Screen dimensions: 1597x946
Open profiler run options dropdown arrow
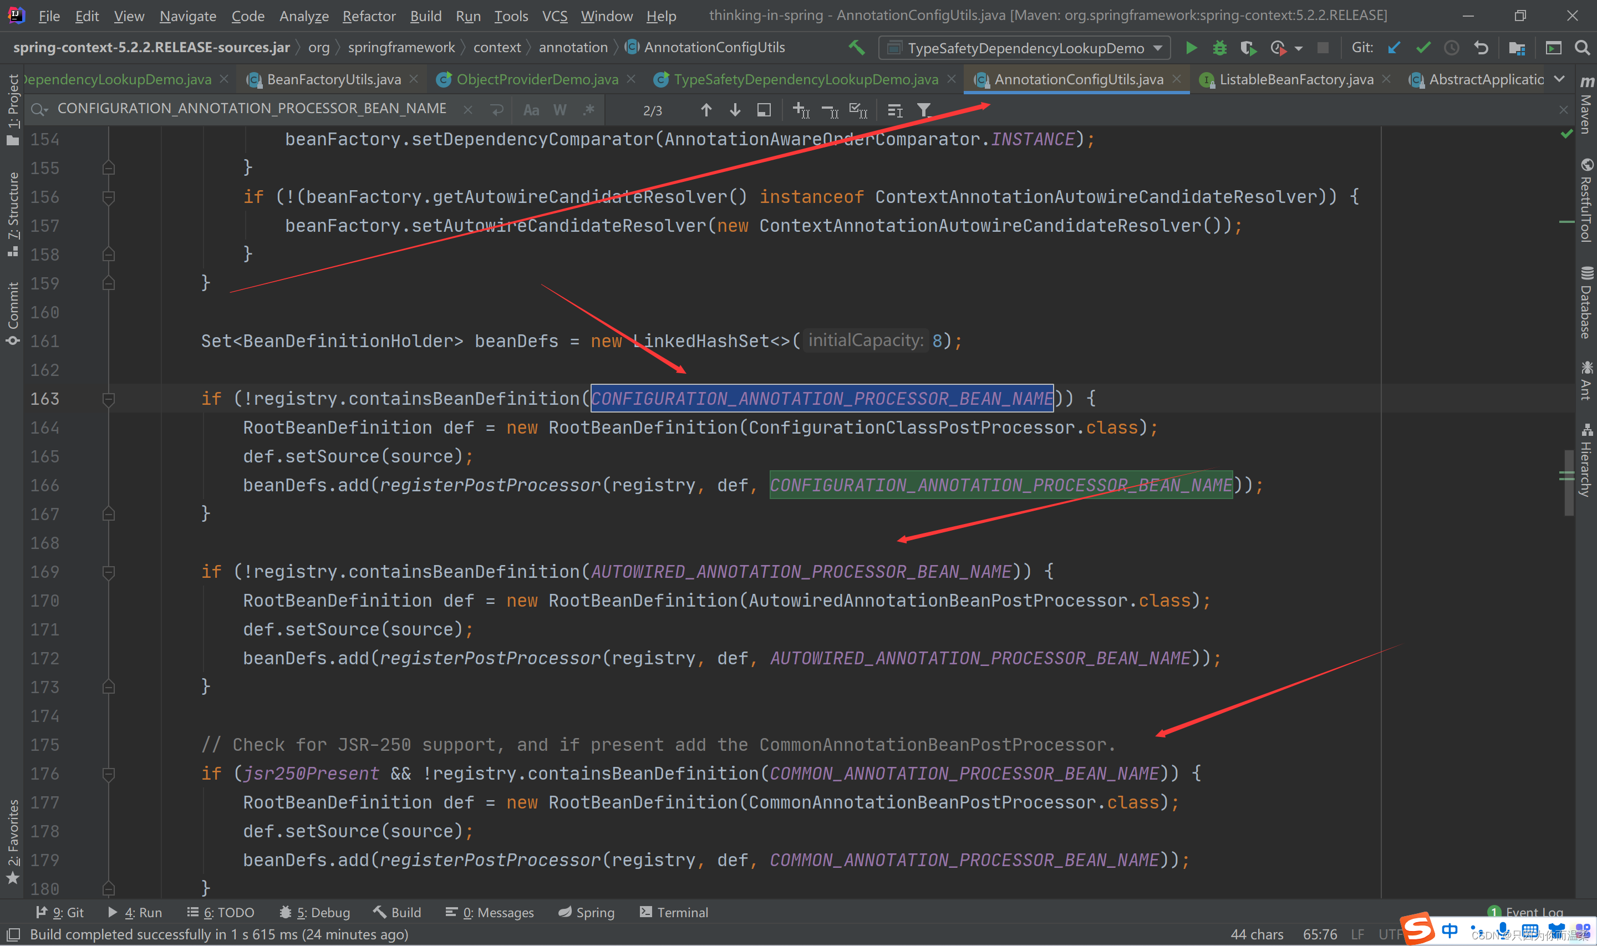click(1298, 48)
